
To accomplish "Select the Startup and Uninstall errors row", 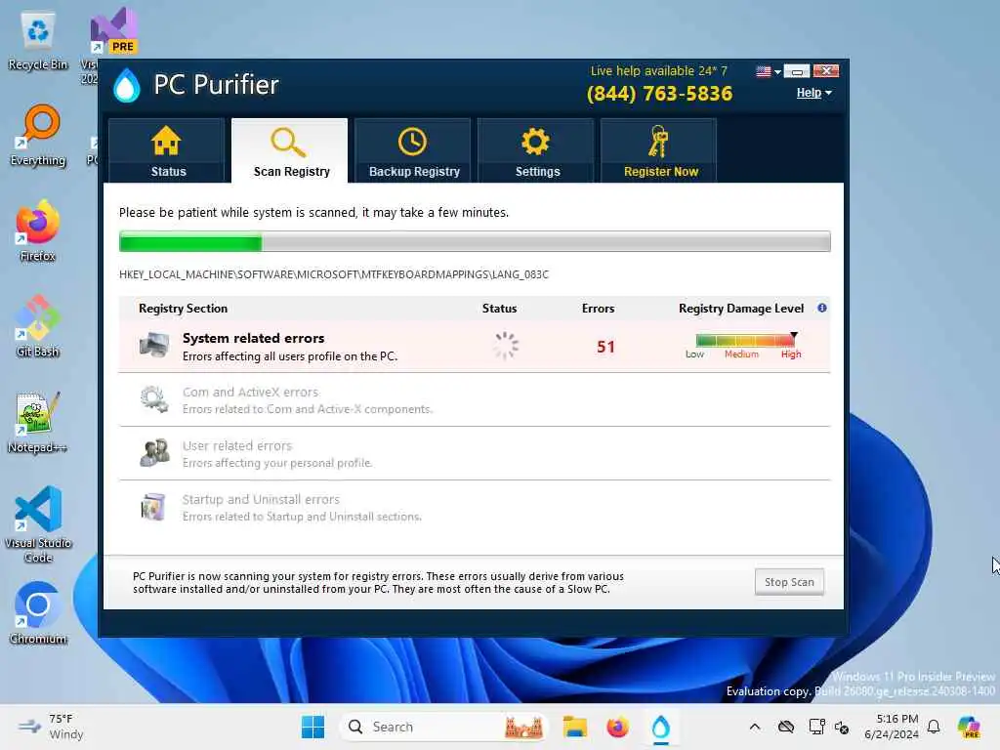I will 475,508.
